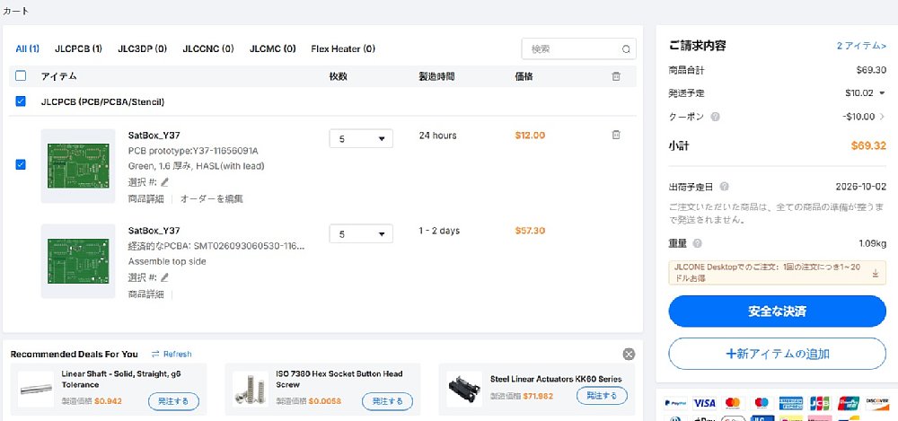Click the Refresh deals icon link
The width and height of the screenshot is (898, 421).
pyautogui.click(x=172, y=354)
